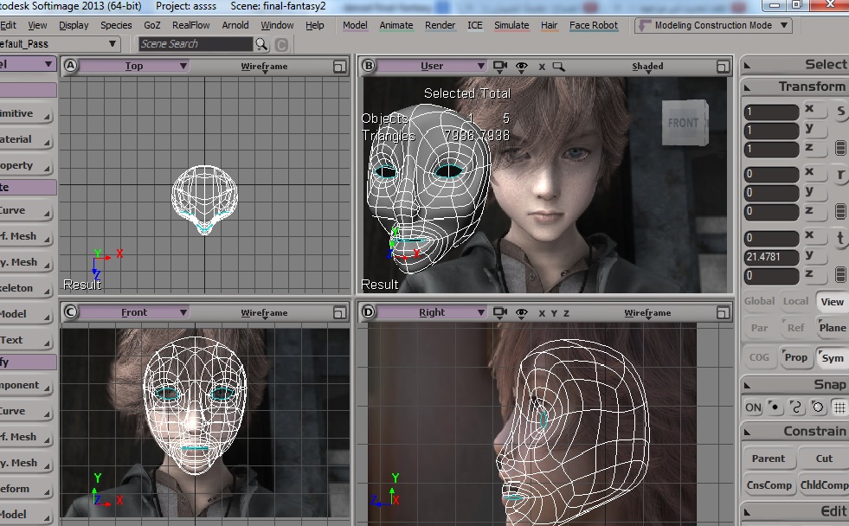The image size is (849, 526).
Task: Turn snapping ON in the Snap panel
Action: click(753, 407)
